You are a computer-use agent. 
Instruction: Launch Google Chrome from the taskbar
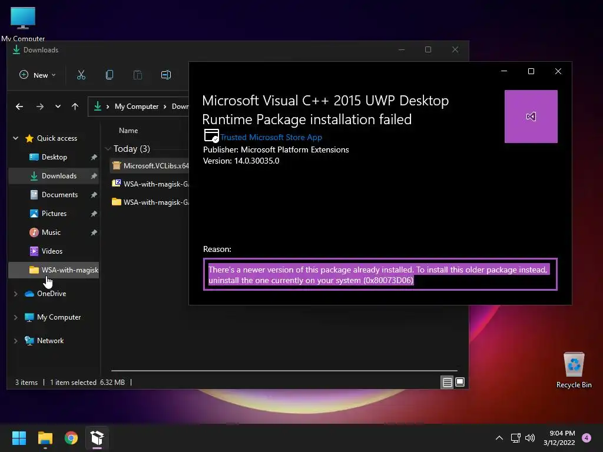tap(71, 438)
